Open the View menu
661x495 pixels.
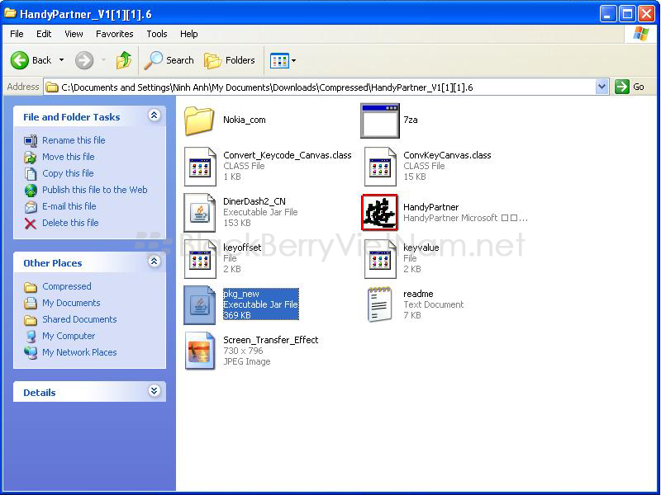[x=74, y=34]
